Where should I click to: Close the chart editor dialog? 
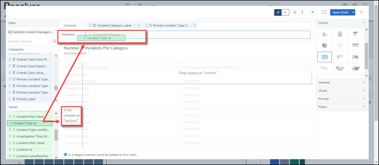coord(361,12)
